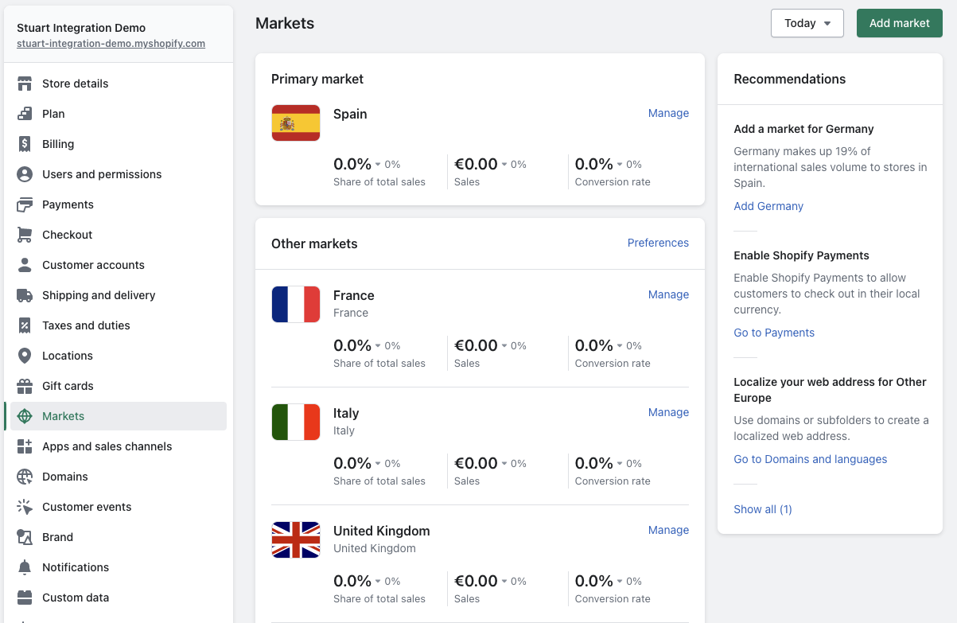Click the United Kingdom market title
Screen dimensions: 957x623
point(381,531)
